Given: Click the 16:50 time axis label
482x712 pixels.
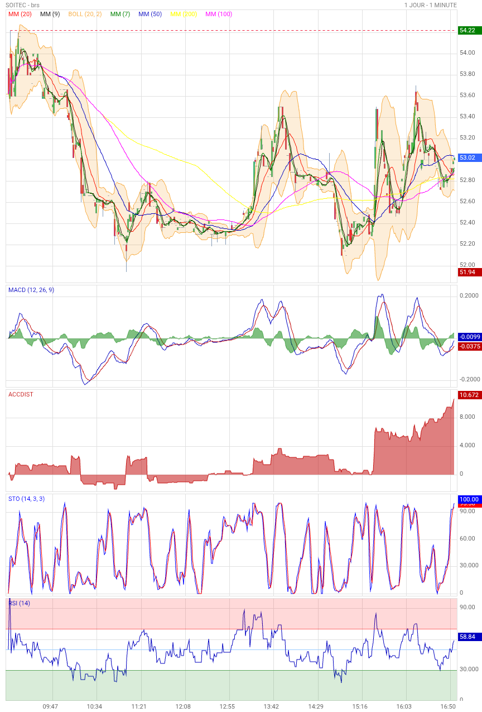Looking at the screenshot, I should (x=449, y=706).
